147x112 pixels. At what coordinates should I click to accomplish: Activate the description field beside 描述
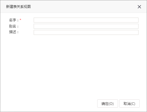(x=86, y=32)
